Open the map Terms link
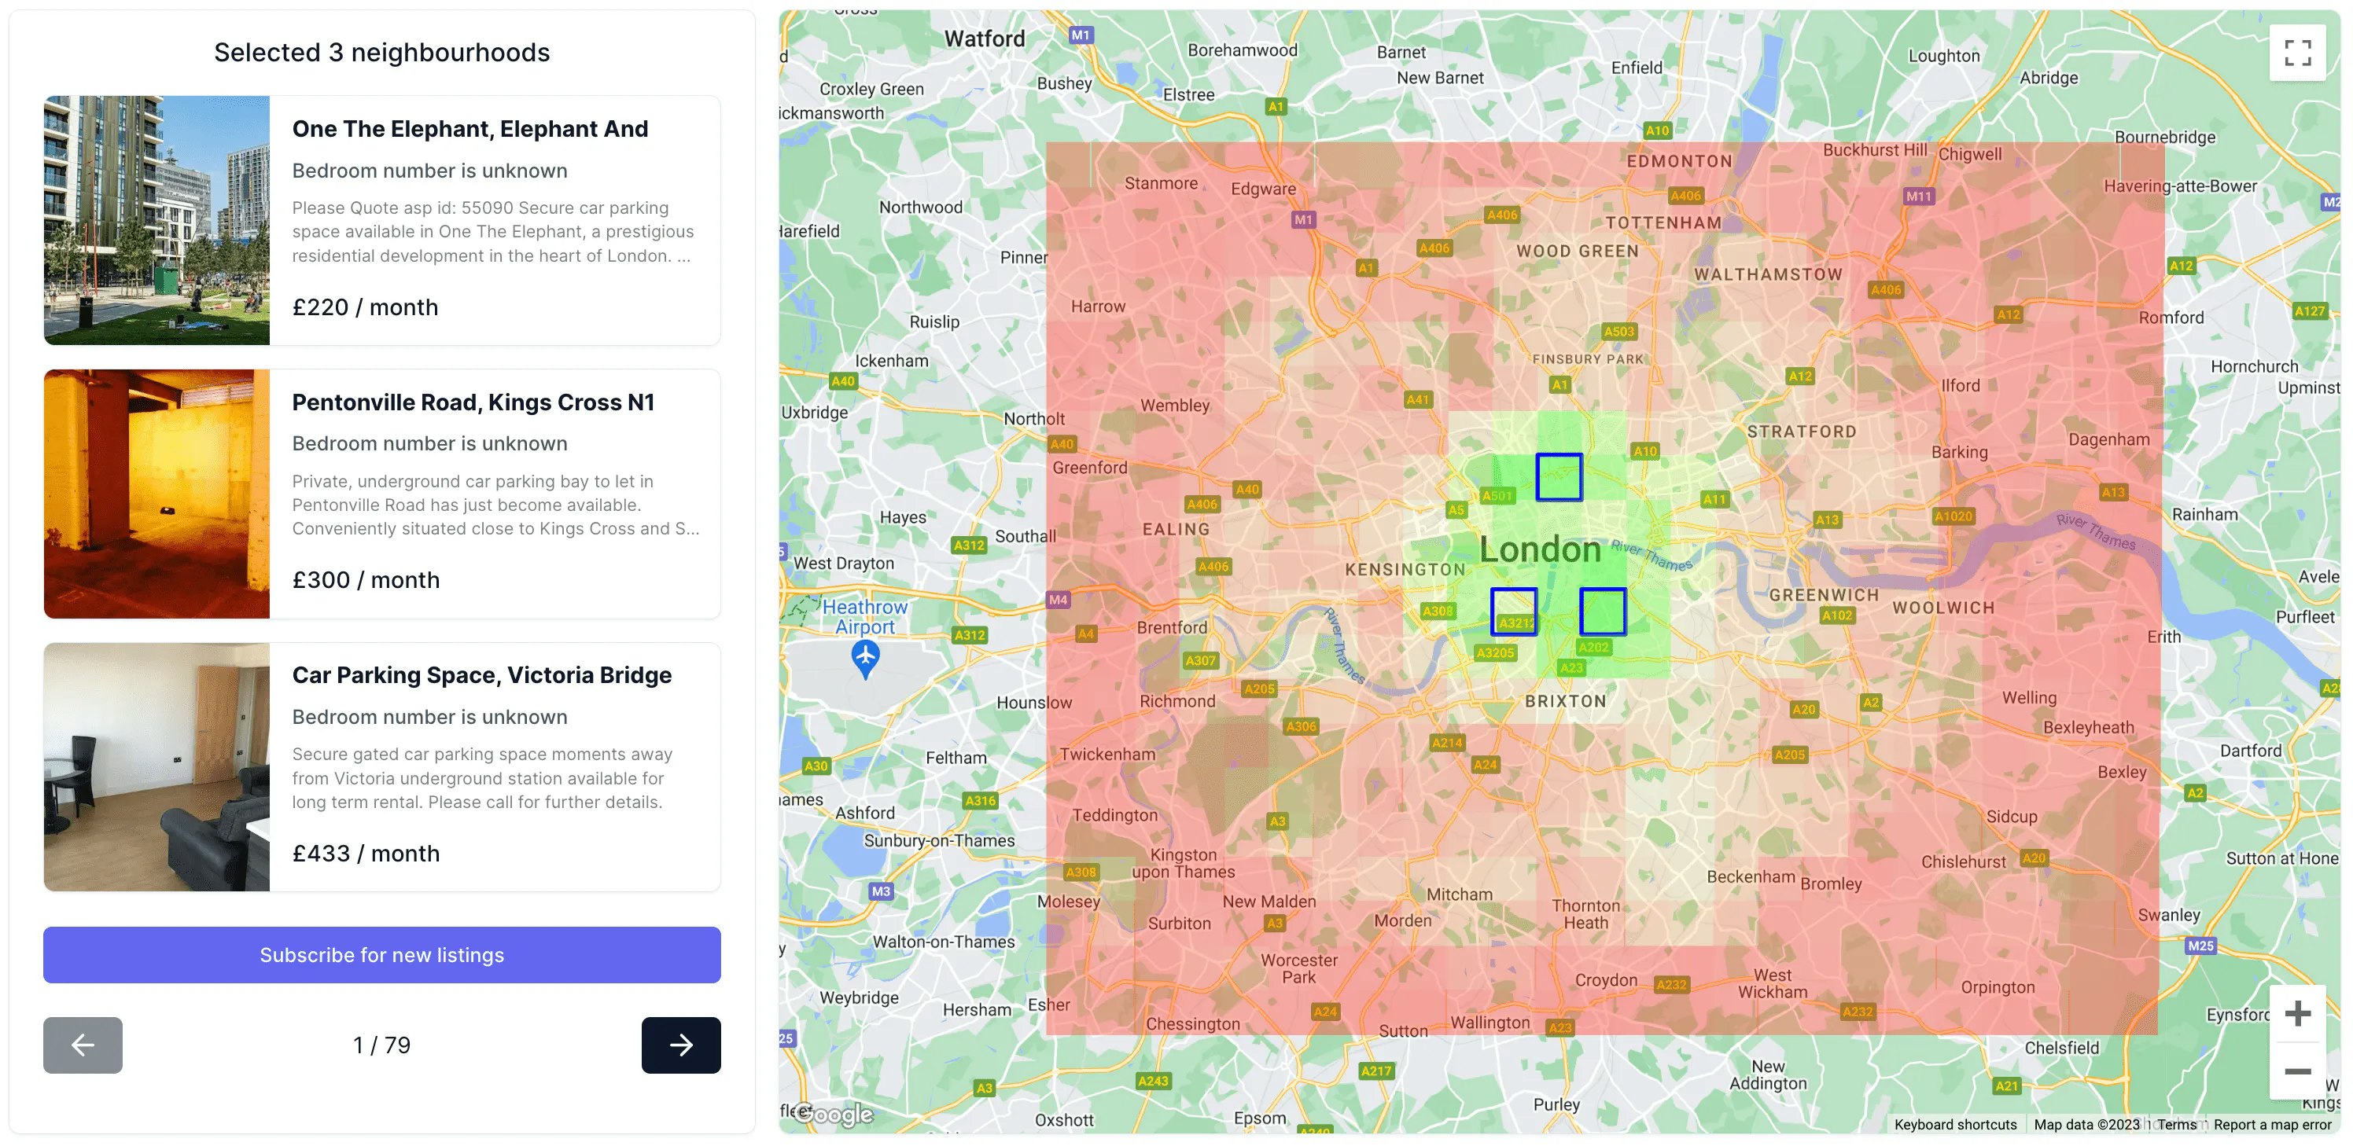The height and width of the screenshot is (1146, 2353). coord(2177,1124)
